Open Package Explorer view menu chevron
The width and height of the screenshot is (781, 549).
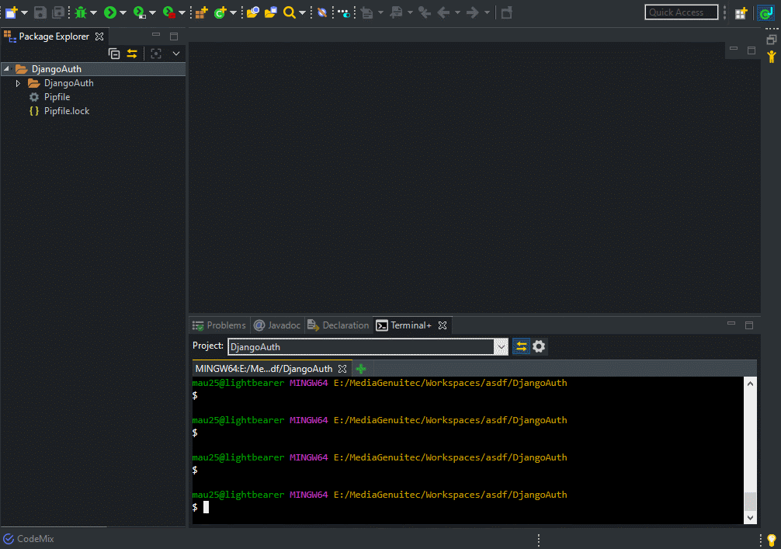click(x=176, y=54)
